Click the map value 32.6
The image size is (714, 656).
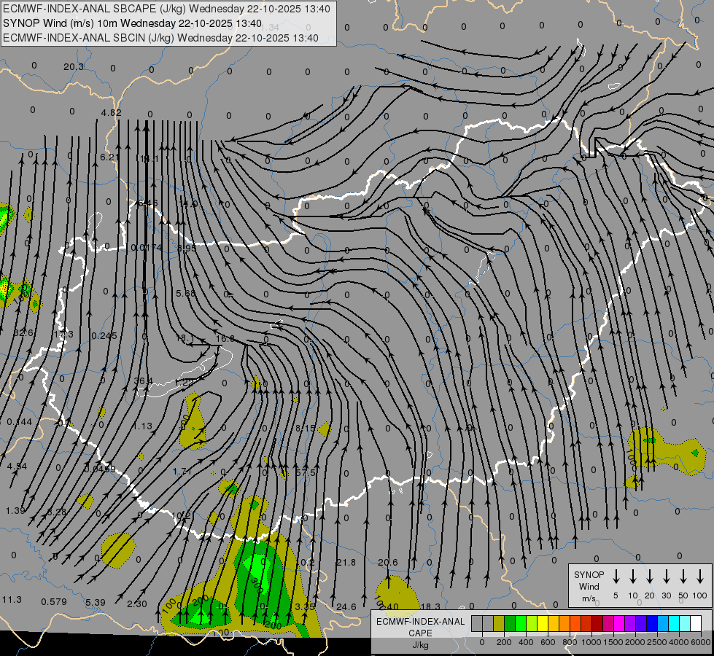23,333
